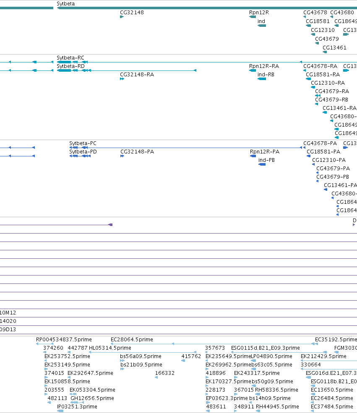
Task: Click the ind gene label
Action: [261, 21]
